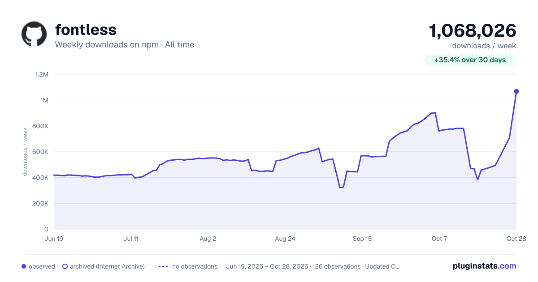Click the GitHub octocat avatar icon
This screenshot has width=538, height=282.
(x=34, y=34)
